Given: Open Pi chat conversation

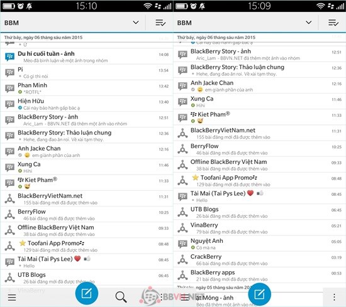Looking at the screenshot, I should (87, 72).
